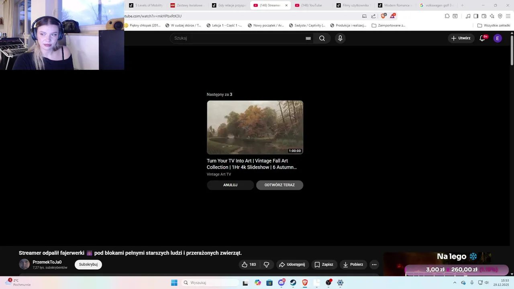Screen dimensions: 514x289
Task: Click the page vertical scrollbar thumb
Action: (512, 50)
